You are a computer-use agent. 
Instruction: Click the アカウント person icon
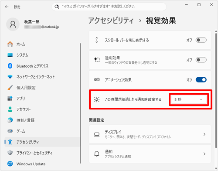10,109
